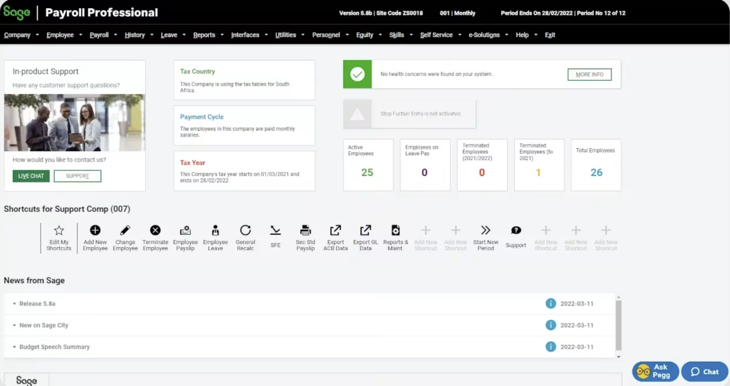The height and width of the screenshot is (386, 730).
Task: Open the Self Service menu
Action: point(436,35)
